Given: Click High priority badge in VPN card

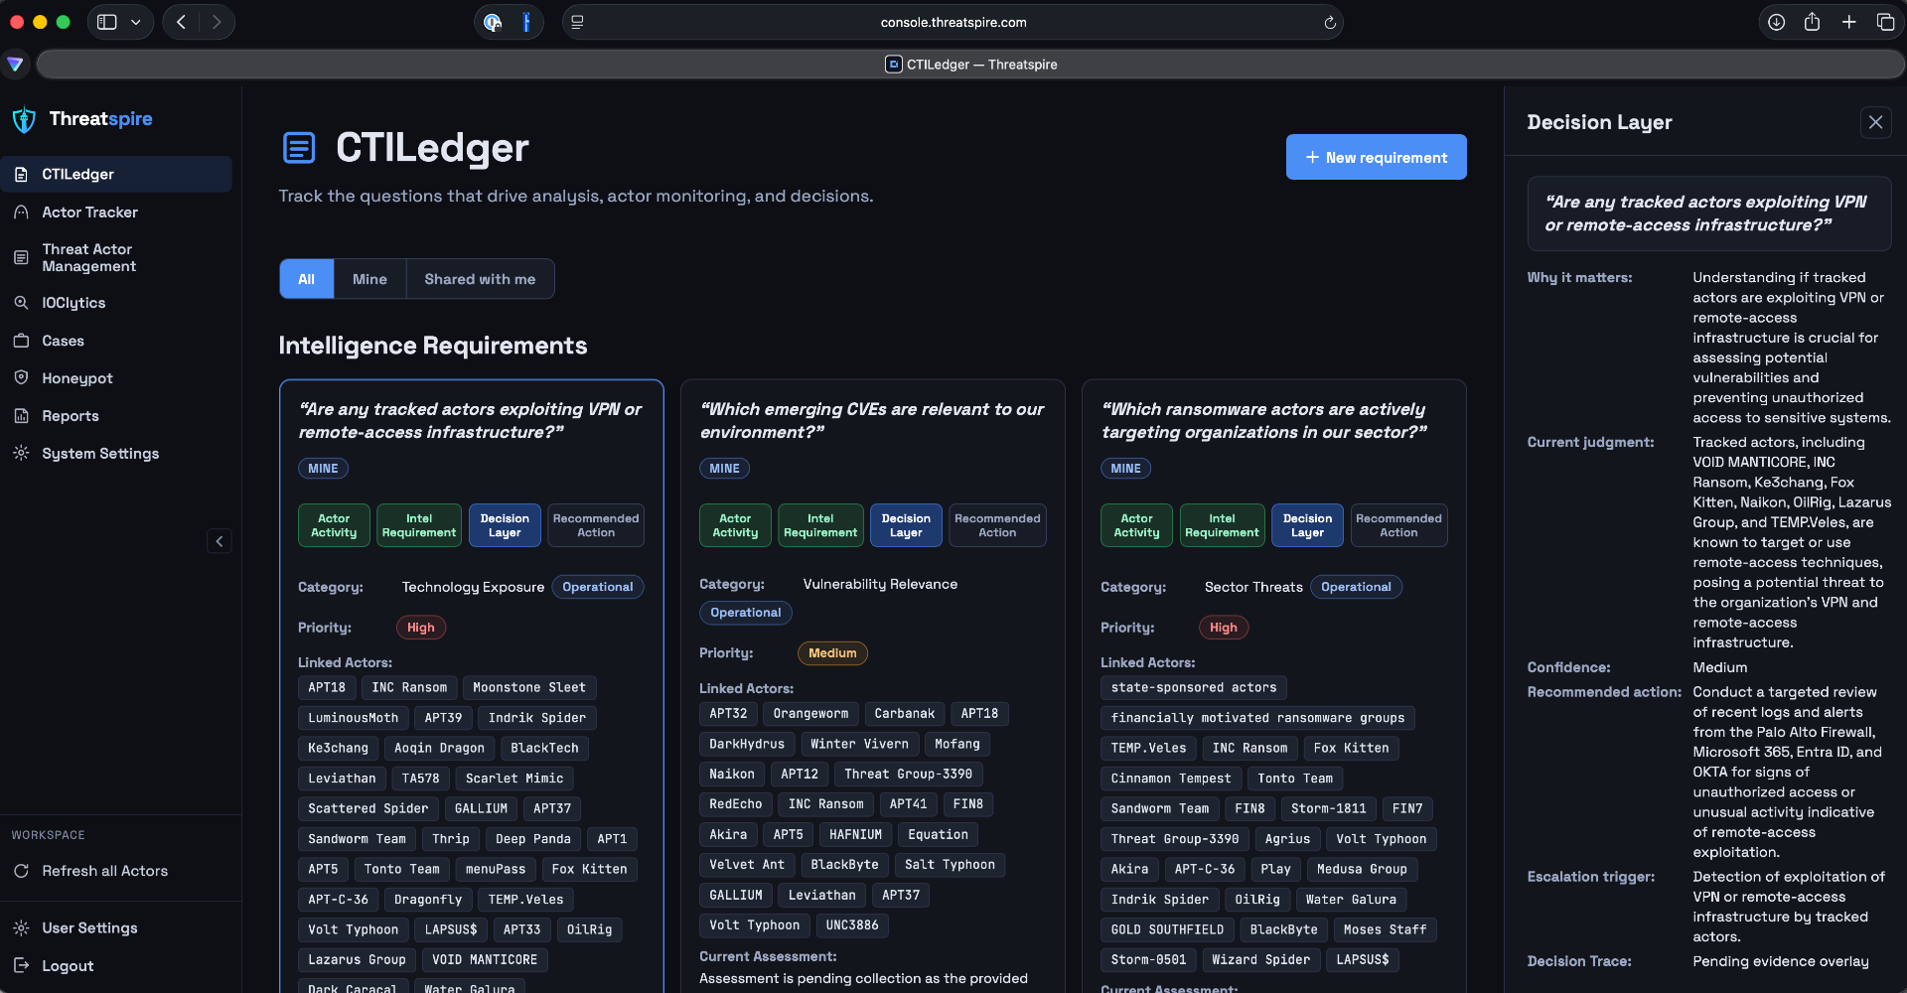Looking at the screenshot, I should click(421, 628).
